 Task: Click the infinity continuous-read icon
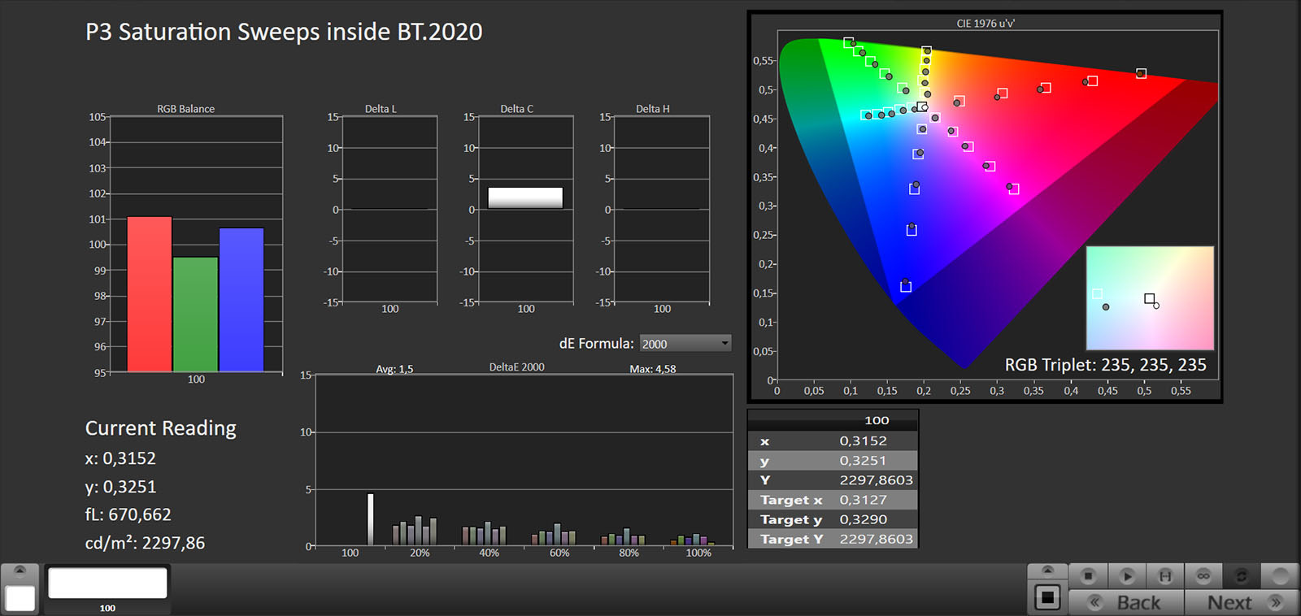click(x=1203, y=576)
